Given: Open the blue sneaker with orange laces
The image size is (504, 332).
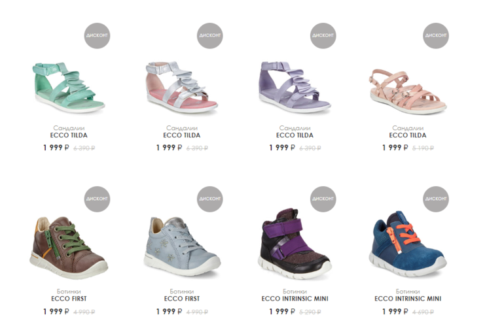Looking at the screenshot, I should (x=408, y=244).
